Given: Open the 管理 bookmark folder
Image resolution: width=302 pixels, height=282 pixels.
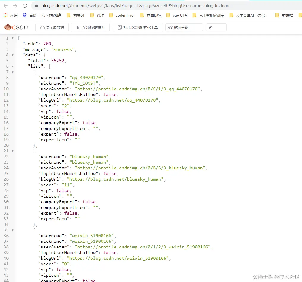Looking at the screenshot, I should pos(97,15).
